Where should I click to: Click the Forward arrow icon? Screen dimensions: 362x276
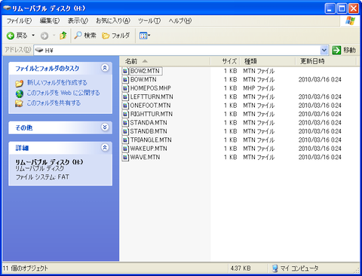coord(44,36)
